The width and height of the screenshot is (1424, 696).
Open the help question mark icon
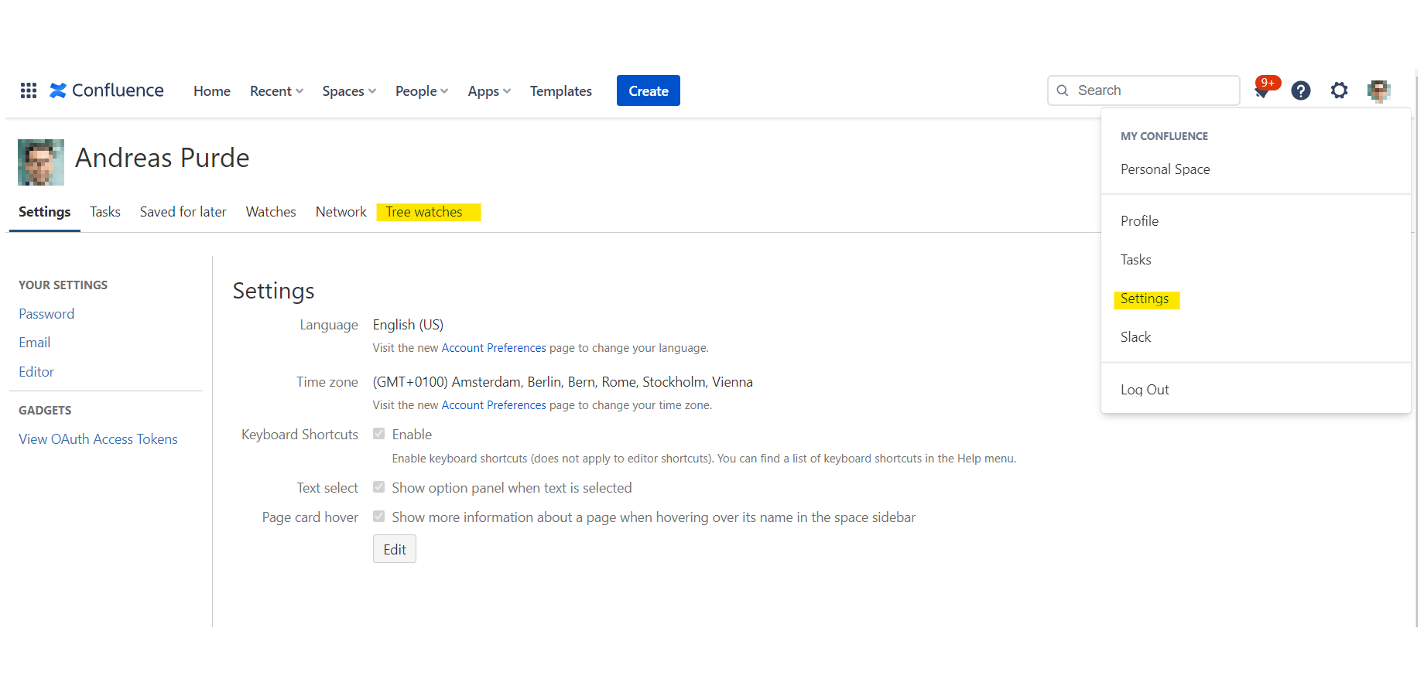click(x=1301, y=90)
